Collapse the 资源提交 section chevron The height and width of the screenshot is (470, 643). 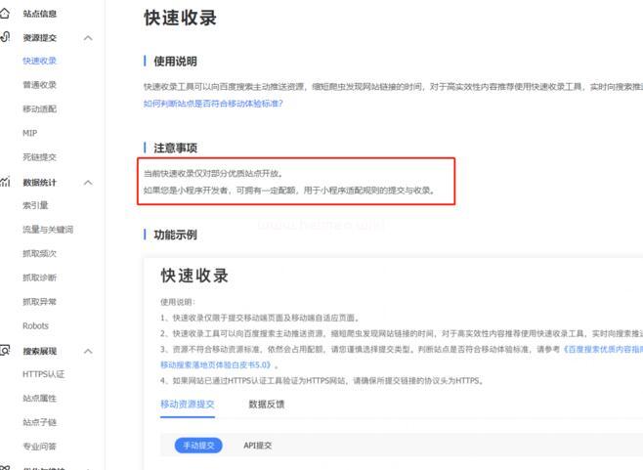tap(88, 38)
